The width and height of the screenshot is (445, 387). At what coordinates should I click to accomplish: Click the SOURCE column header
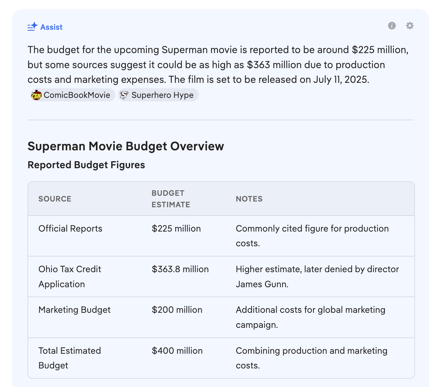click(55, 199)
